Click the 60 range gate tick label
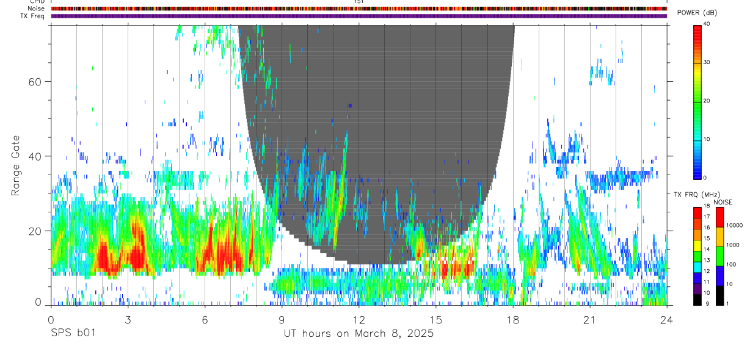Viewport: 750px width, 346px height. point(36,82)
